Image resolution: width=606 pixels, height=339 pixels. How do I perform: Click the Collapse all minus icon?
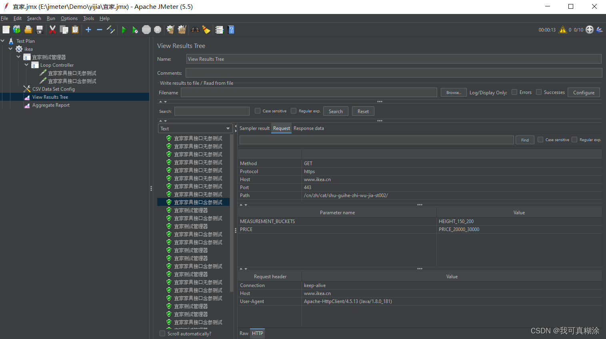[100, 30]
